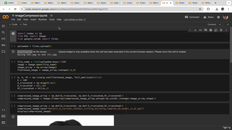Bookmark this page with the star icon
The image size is (232, 130).
[200, 9]
